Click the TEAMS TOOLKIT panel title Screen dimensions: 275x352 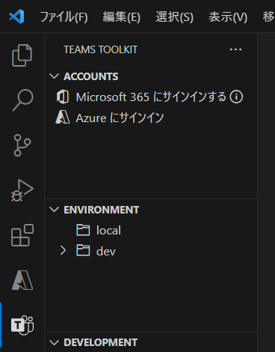(100, 49)
